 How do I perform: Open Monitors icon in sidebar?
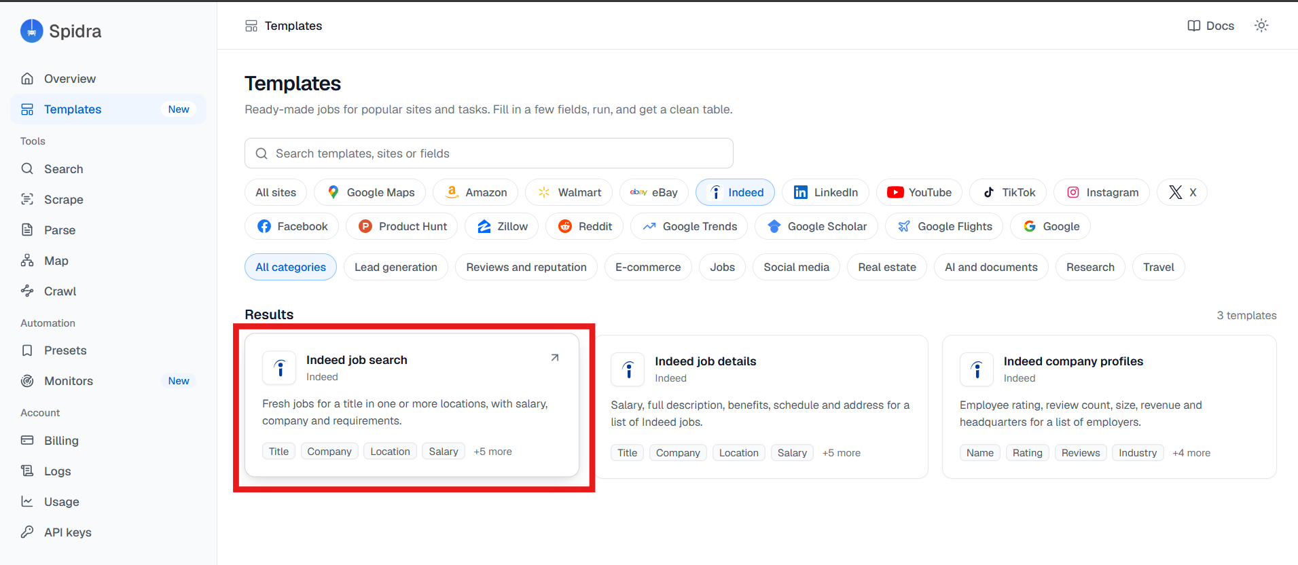tap(27, 381)
